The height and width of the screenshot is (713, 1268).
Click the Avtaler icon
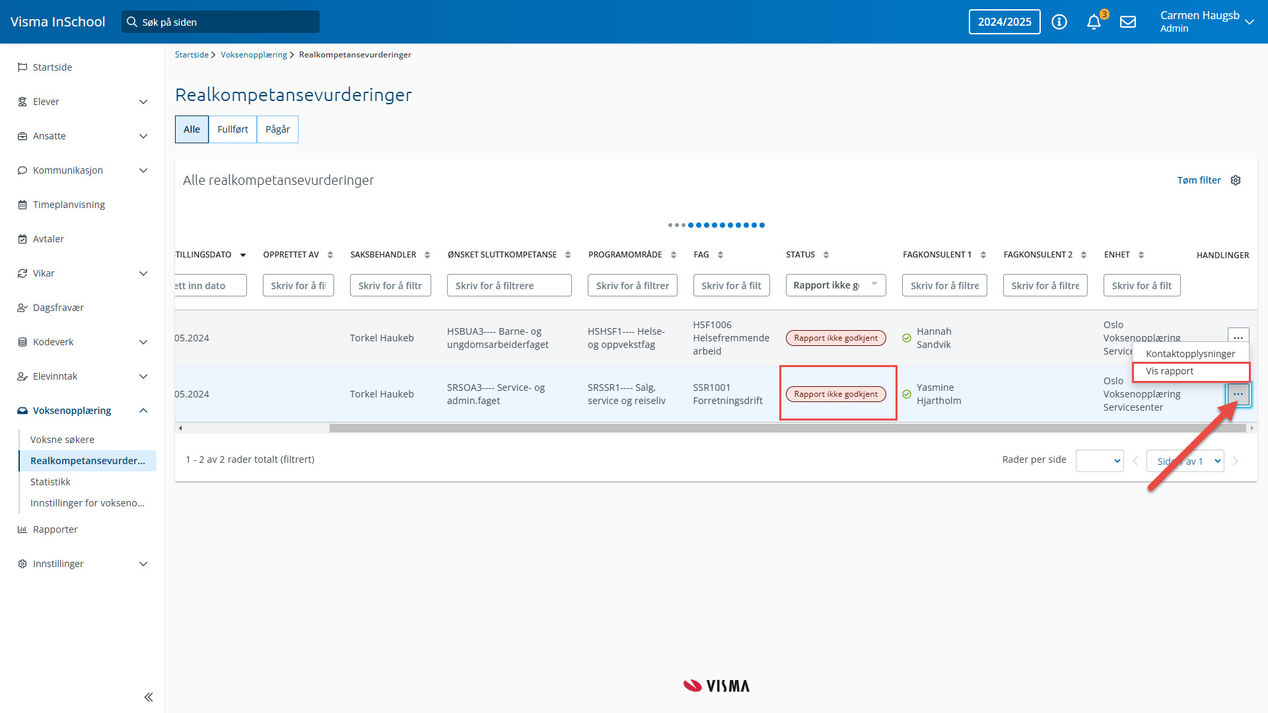[22, 239]
